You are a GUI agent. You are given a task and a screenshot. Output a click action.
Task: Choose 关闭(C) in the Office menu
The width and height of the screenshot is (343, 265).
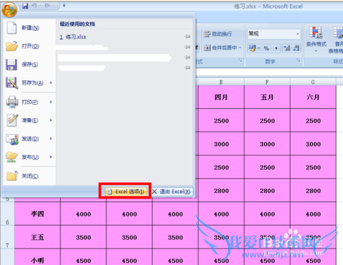coord(29,176)
